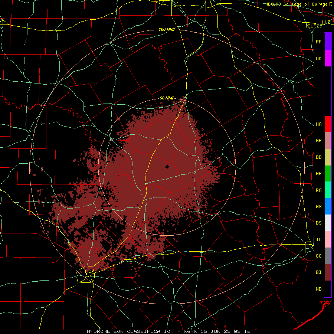Viewport: 334px width, 334px height.
Task: Select the BD yellow legend color block
Action: click(328, 157)
